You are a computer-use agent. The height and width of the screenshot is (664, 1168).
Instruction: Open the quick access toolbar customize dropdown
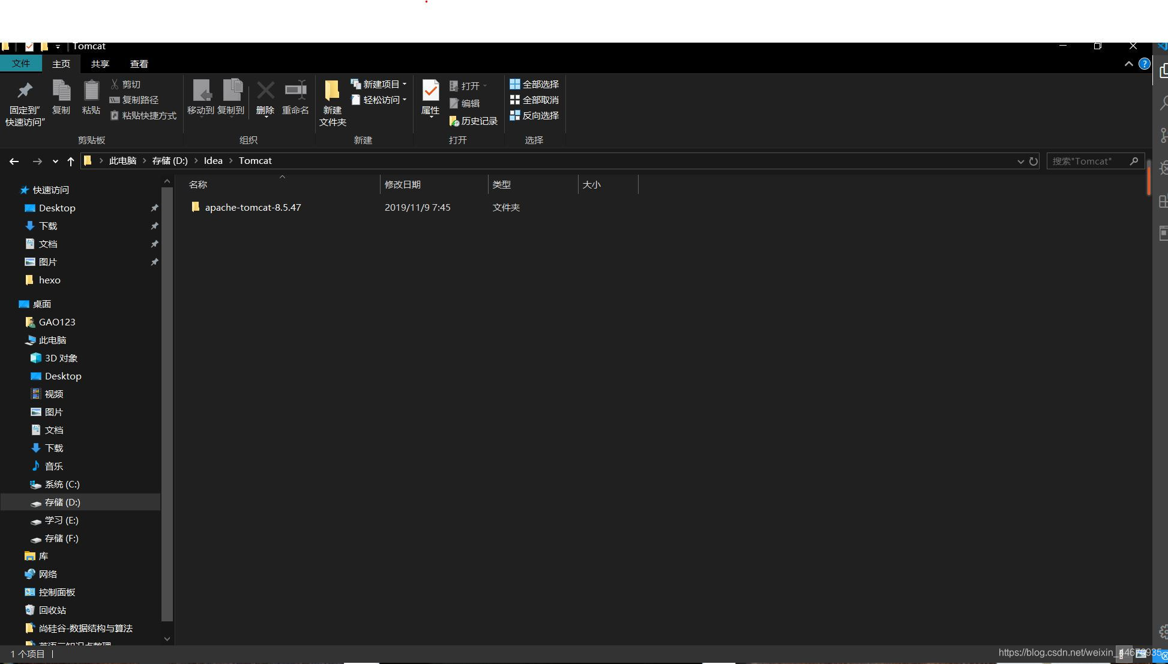[x=58, y=46]
